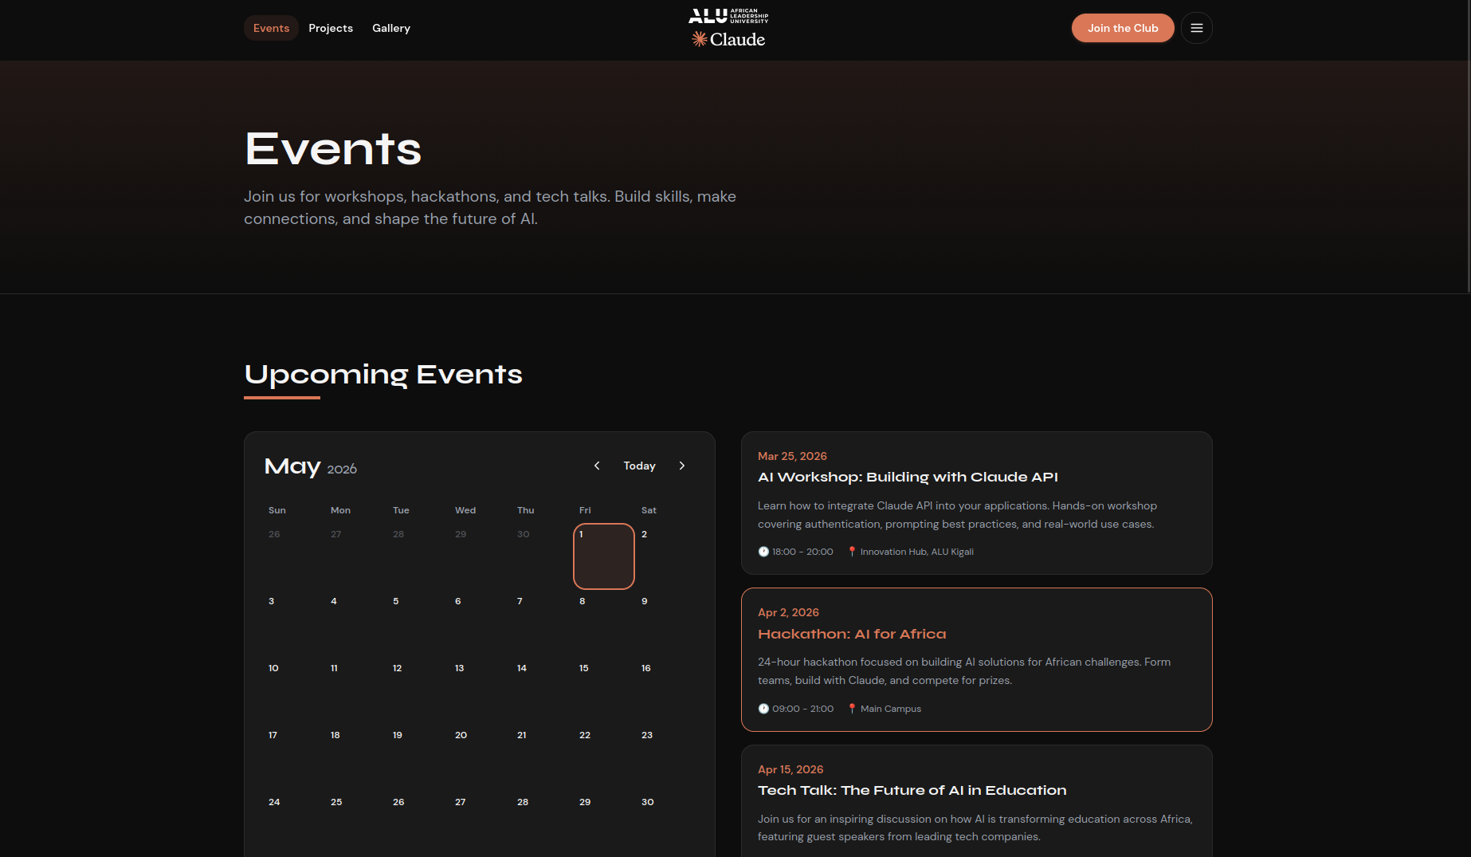Select May 2 on the calendar
The width and height of the screenshot is (1471, 857).
[x=666, y=556]
